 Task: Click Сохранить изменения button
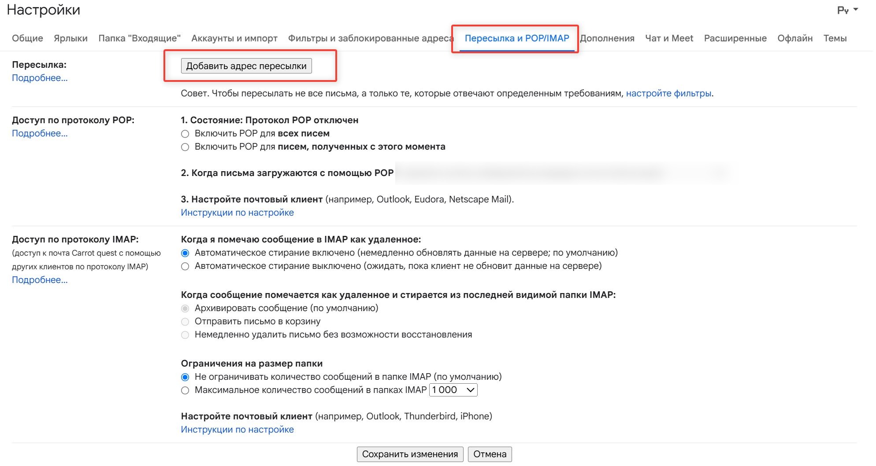pyautogui.click(x=410, y=454)
